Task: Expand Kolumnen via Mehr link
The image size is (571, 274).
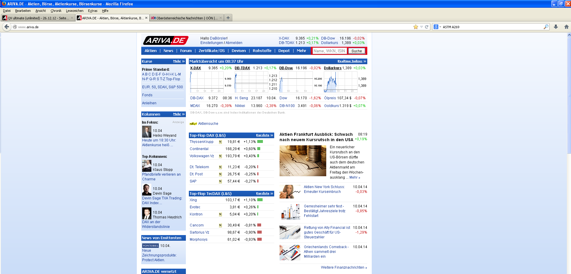Action: [179, 114]
